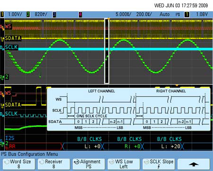Select channel 1 yellow indicator
The width and height of the screenshot is (213, 171).
[x=2, y=14]
